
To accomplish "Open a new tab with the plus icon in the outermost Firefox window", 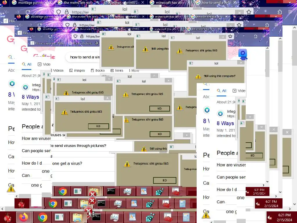I will [x=244, y=2].
